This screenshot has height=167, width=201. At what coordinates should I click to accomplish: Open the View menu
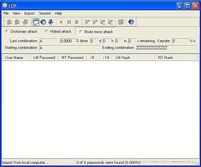(x=16, y=13)
